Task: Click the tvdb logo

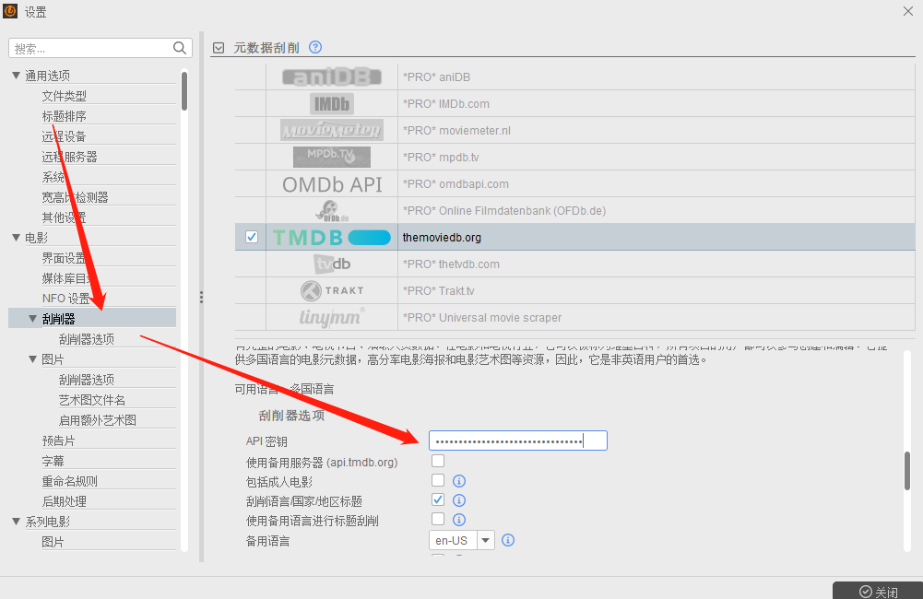Action: click(x=331, y=264)
